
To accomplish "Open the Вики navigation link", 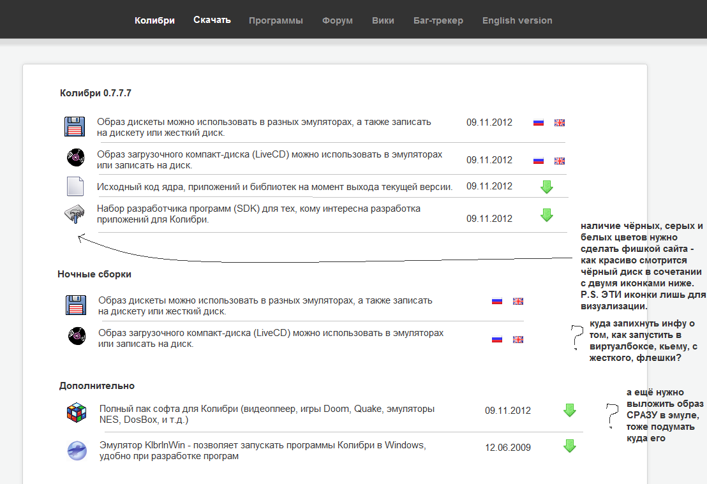I will (383, 20).
